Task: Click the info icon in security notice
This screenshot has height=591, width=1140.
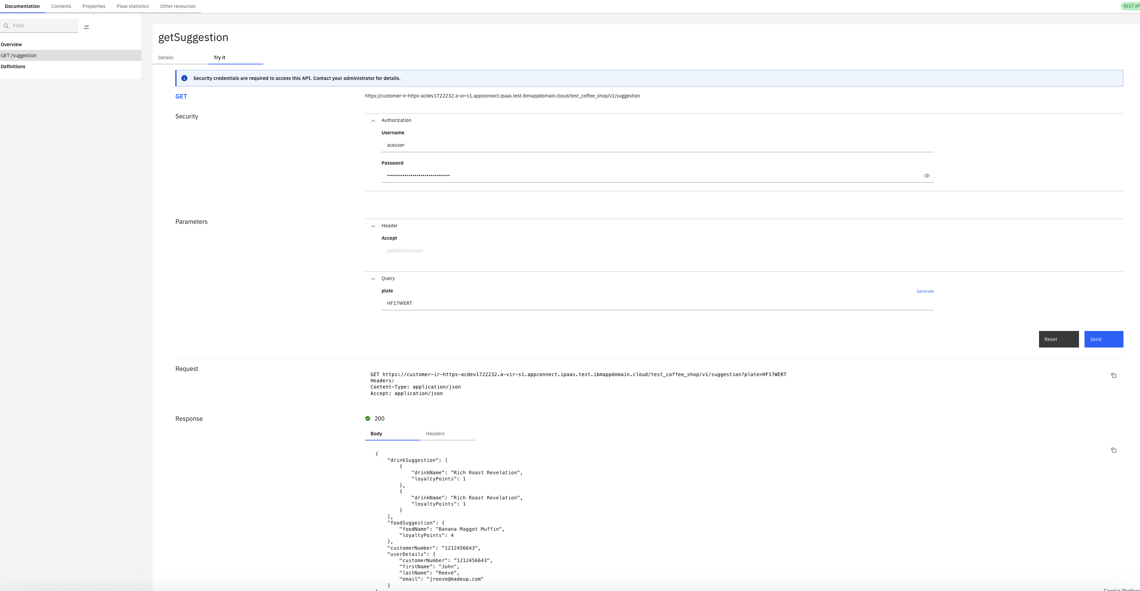Action: point(184,78)
